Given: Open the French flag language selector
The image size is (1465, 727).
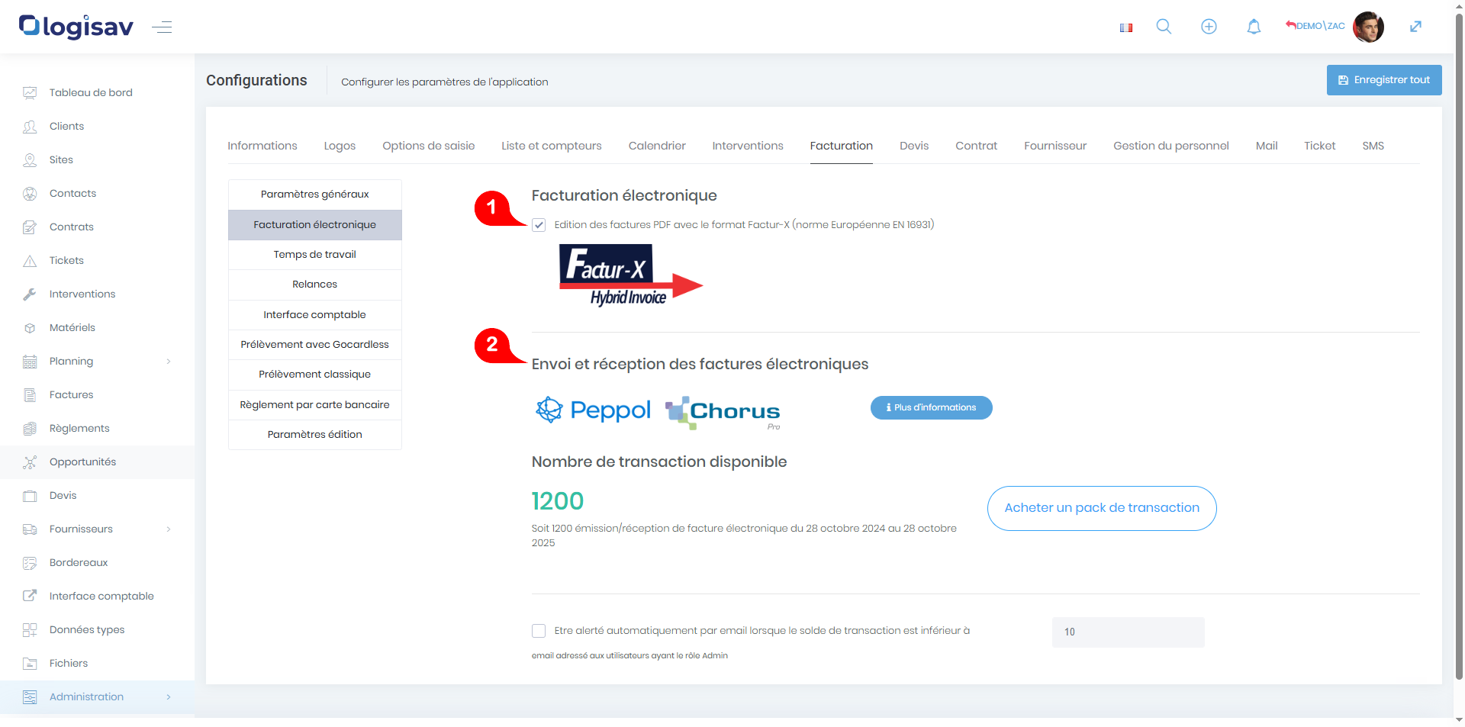Looking at the screenshot, I should (1125, 27).
